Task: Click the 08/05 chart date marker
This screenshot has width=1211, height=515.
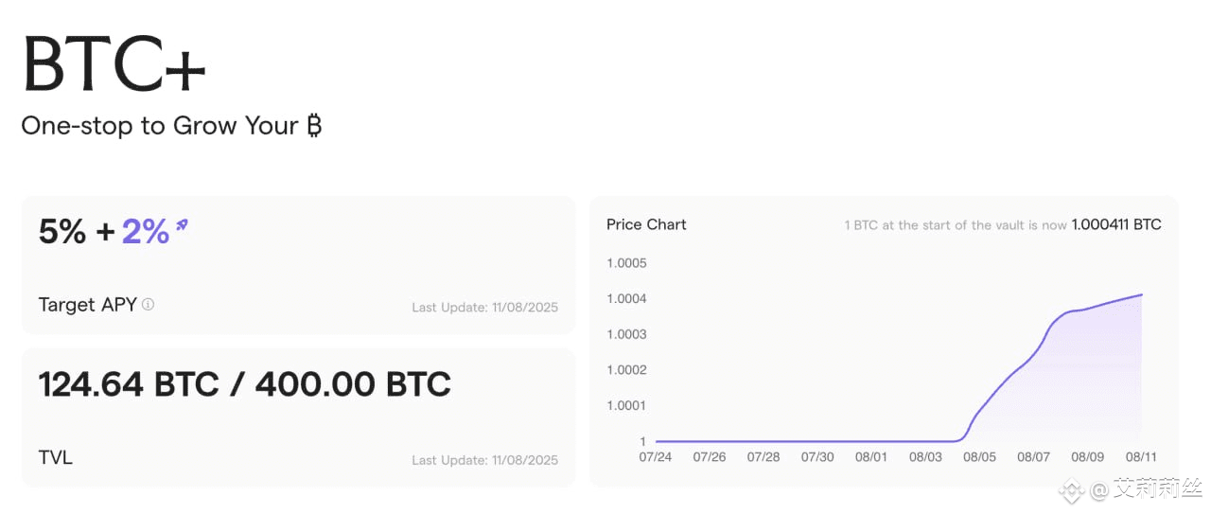Action: click(x=979, y=456)
